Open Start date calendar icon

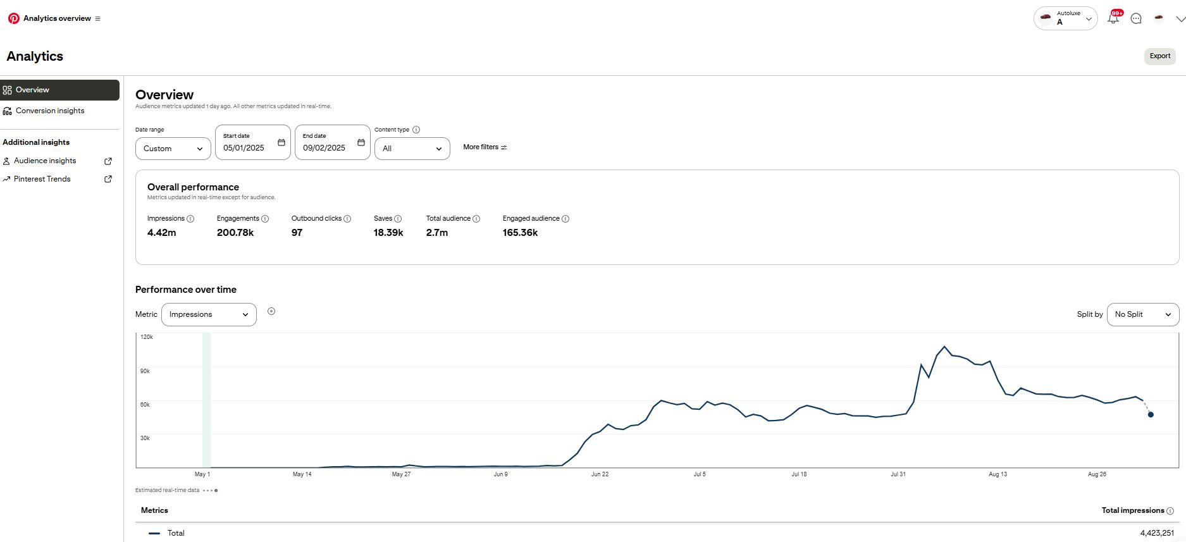pos(281,142)
